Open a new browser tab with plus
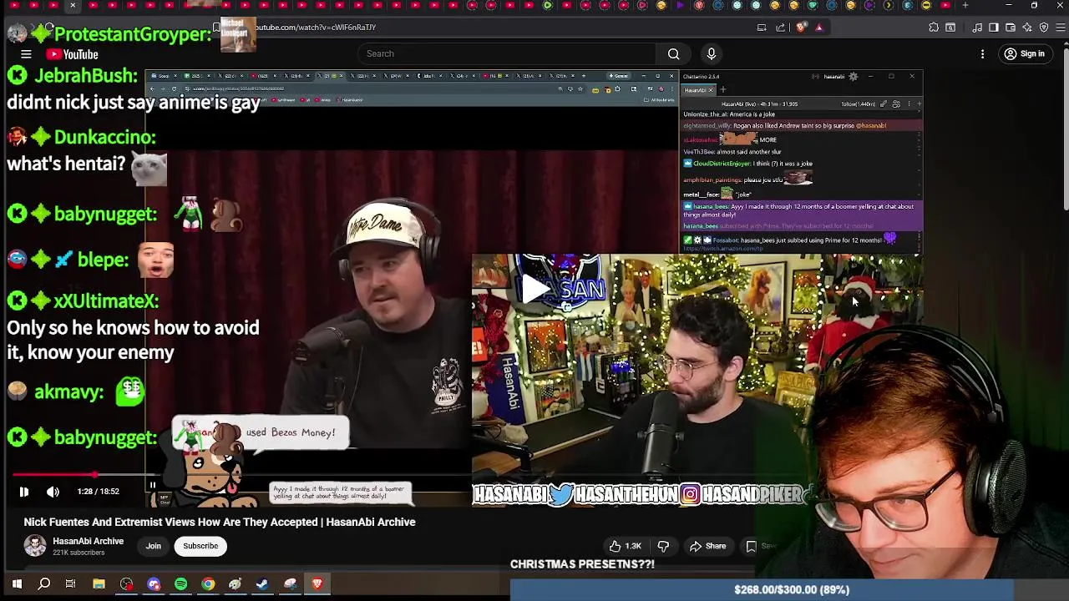The width and height of the screenshot is (1069, 601). 965,6
